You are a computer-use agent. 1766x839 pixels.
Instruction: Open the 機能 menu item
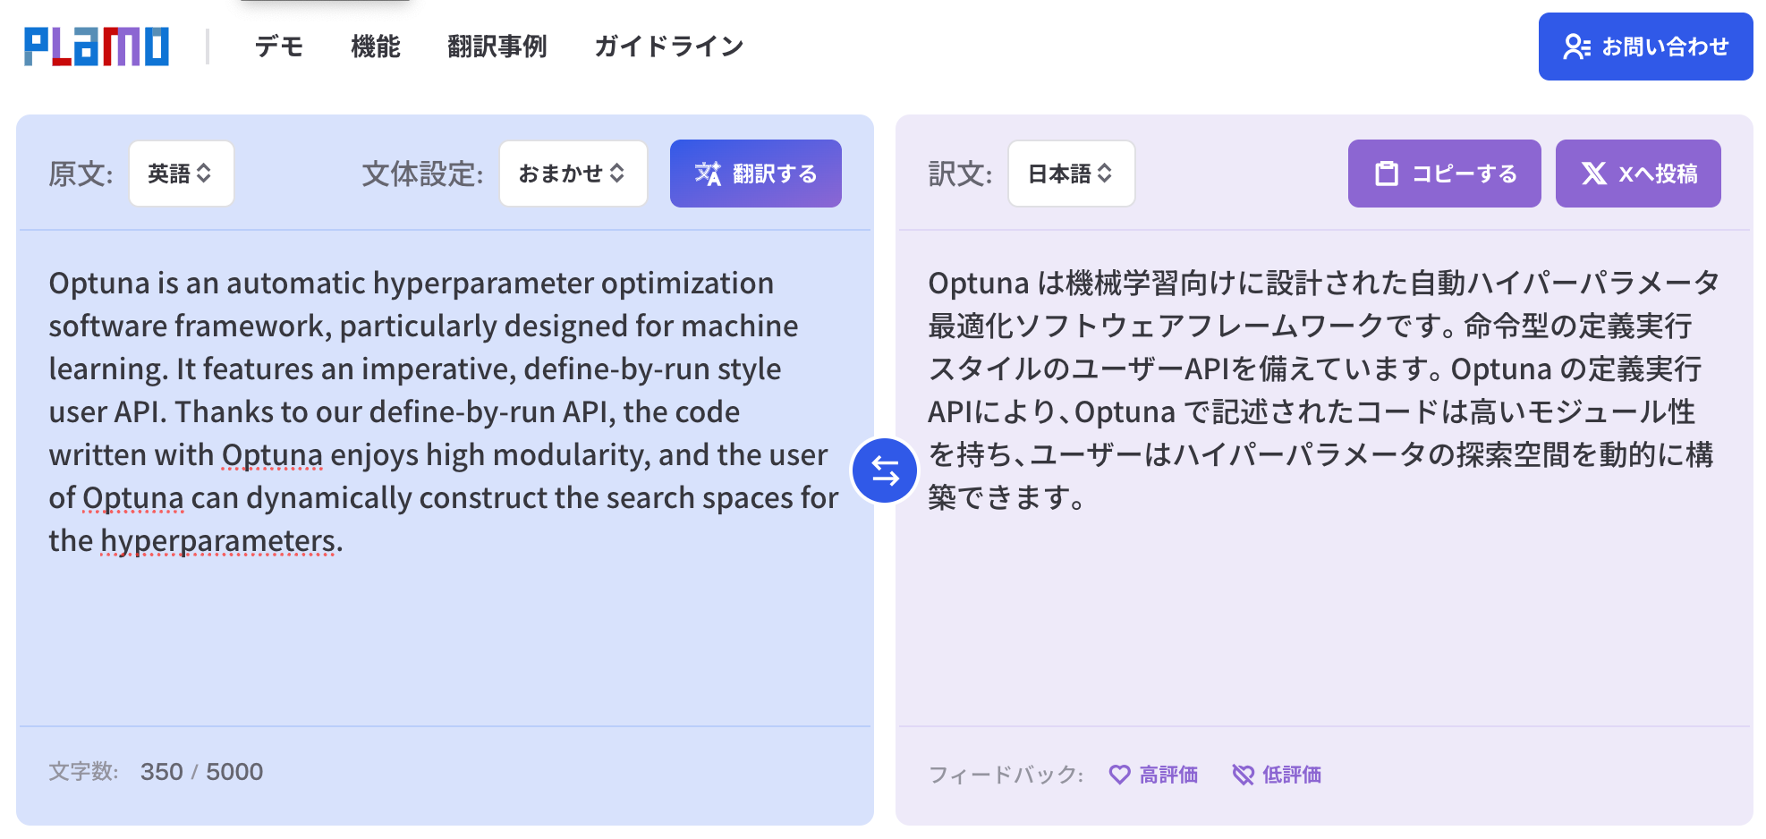(376, 47)
